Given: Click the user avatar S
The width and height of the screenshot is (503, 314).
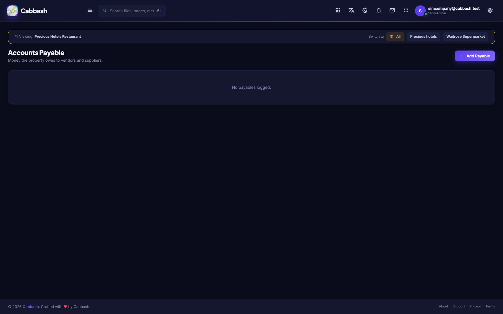Looking at the screenshot, I should 420,11.
